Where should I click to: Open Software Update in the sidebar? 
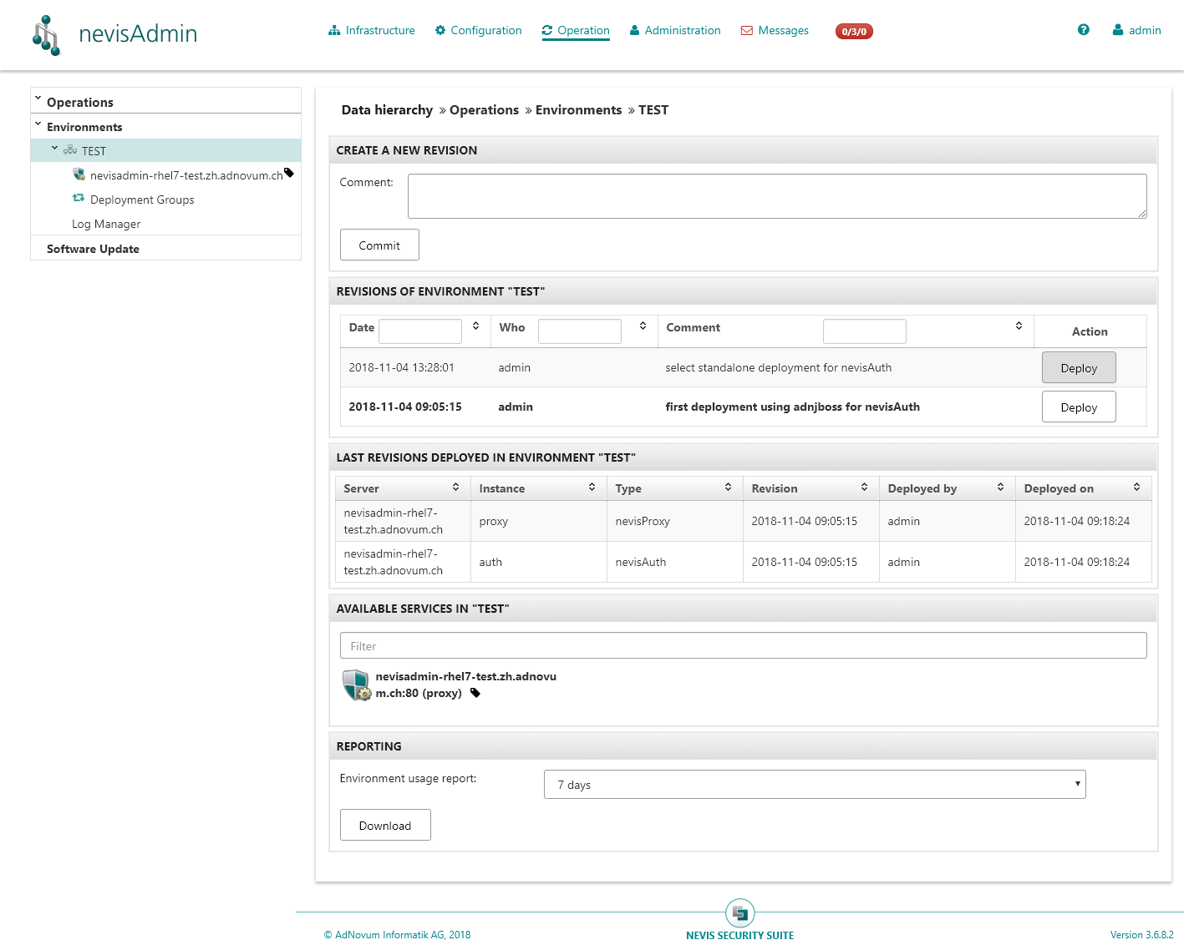[93, 249]
